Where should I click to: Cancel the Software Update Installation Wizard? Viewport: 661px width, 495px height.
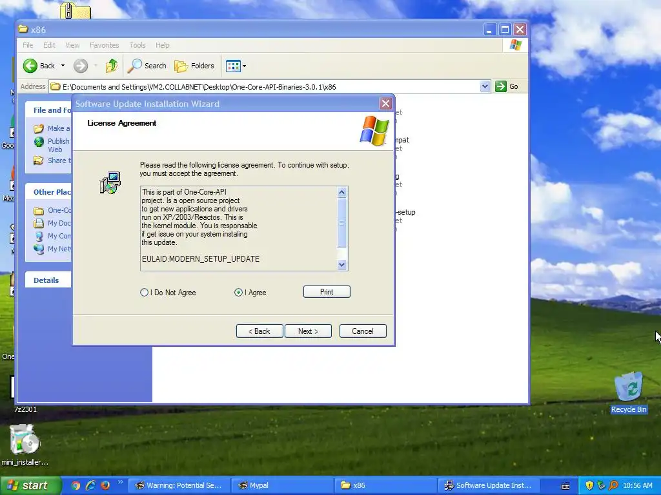(363, 331)
